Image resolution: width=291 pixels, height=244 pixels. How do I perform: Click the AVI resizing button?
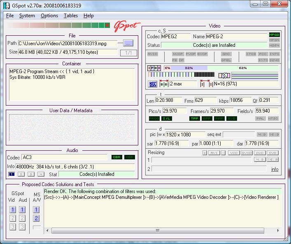pos(214,153)
